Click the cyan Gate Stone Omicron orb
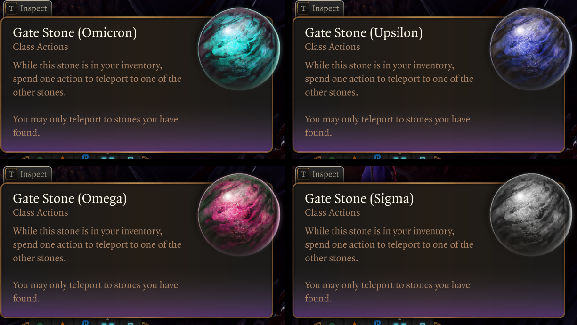The width and height of the screenshot is (577, 325). pos(239,49)
